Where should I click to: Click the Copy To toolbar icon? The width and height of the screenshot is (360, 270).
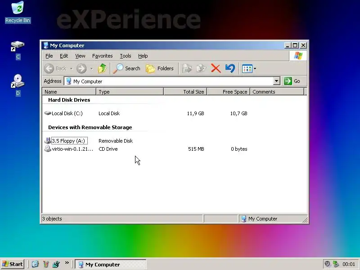pyautogui.click(x=201, y=68)
